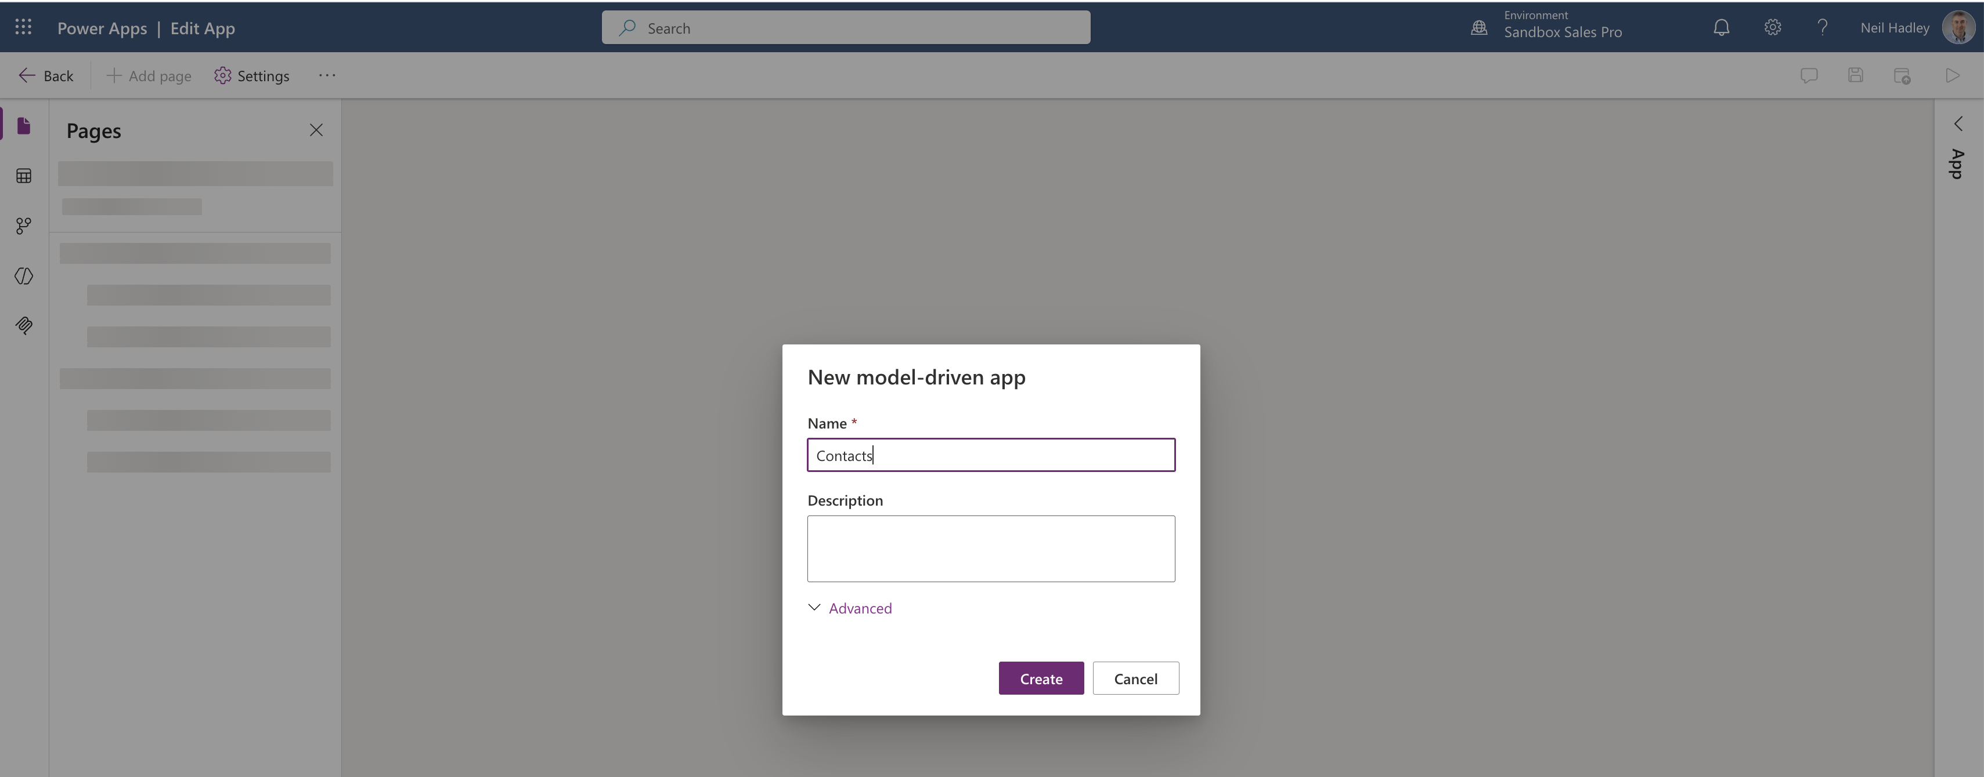Viewport: 1984px width, 777px height.
Task: Click the save disk icon
Action: [x=1855, y=75]
